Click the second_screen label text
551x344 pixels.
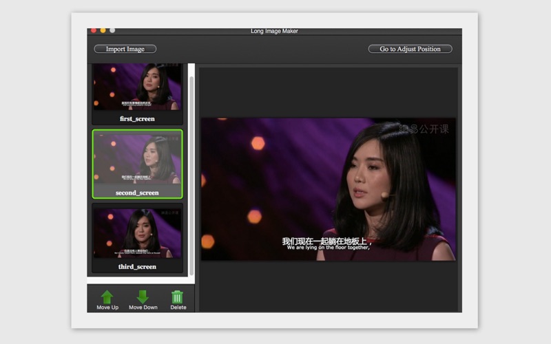click(137, 193)
